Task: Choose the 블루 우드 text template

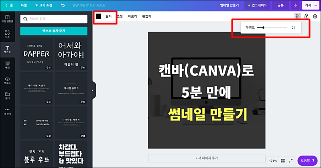Action: pos(37,154)
